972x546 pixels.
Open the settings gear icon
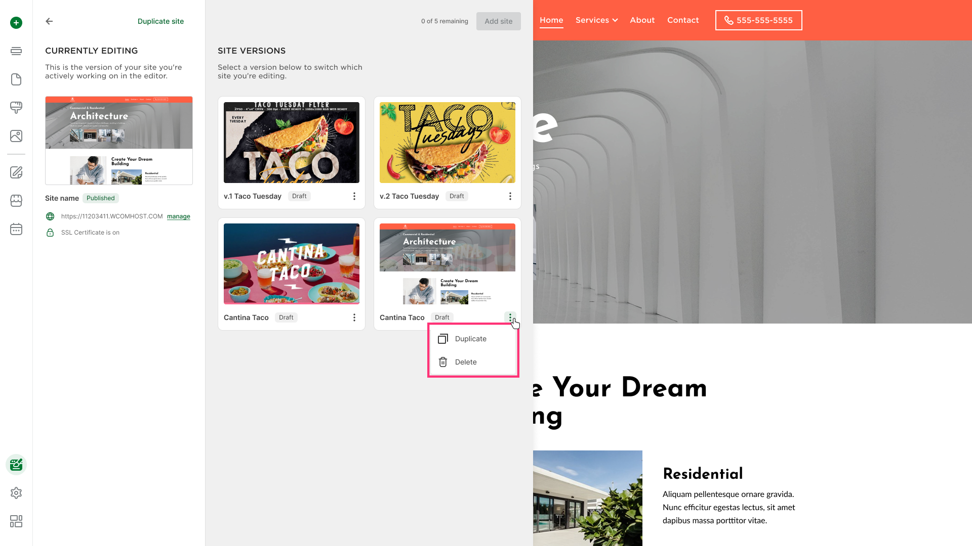(x=16, y=493)
